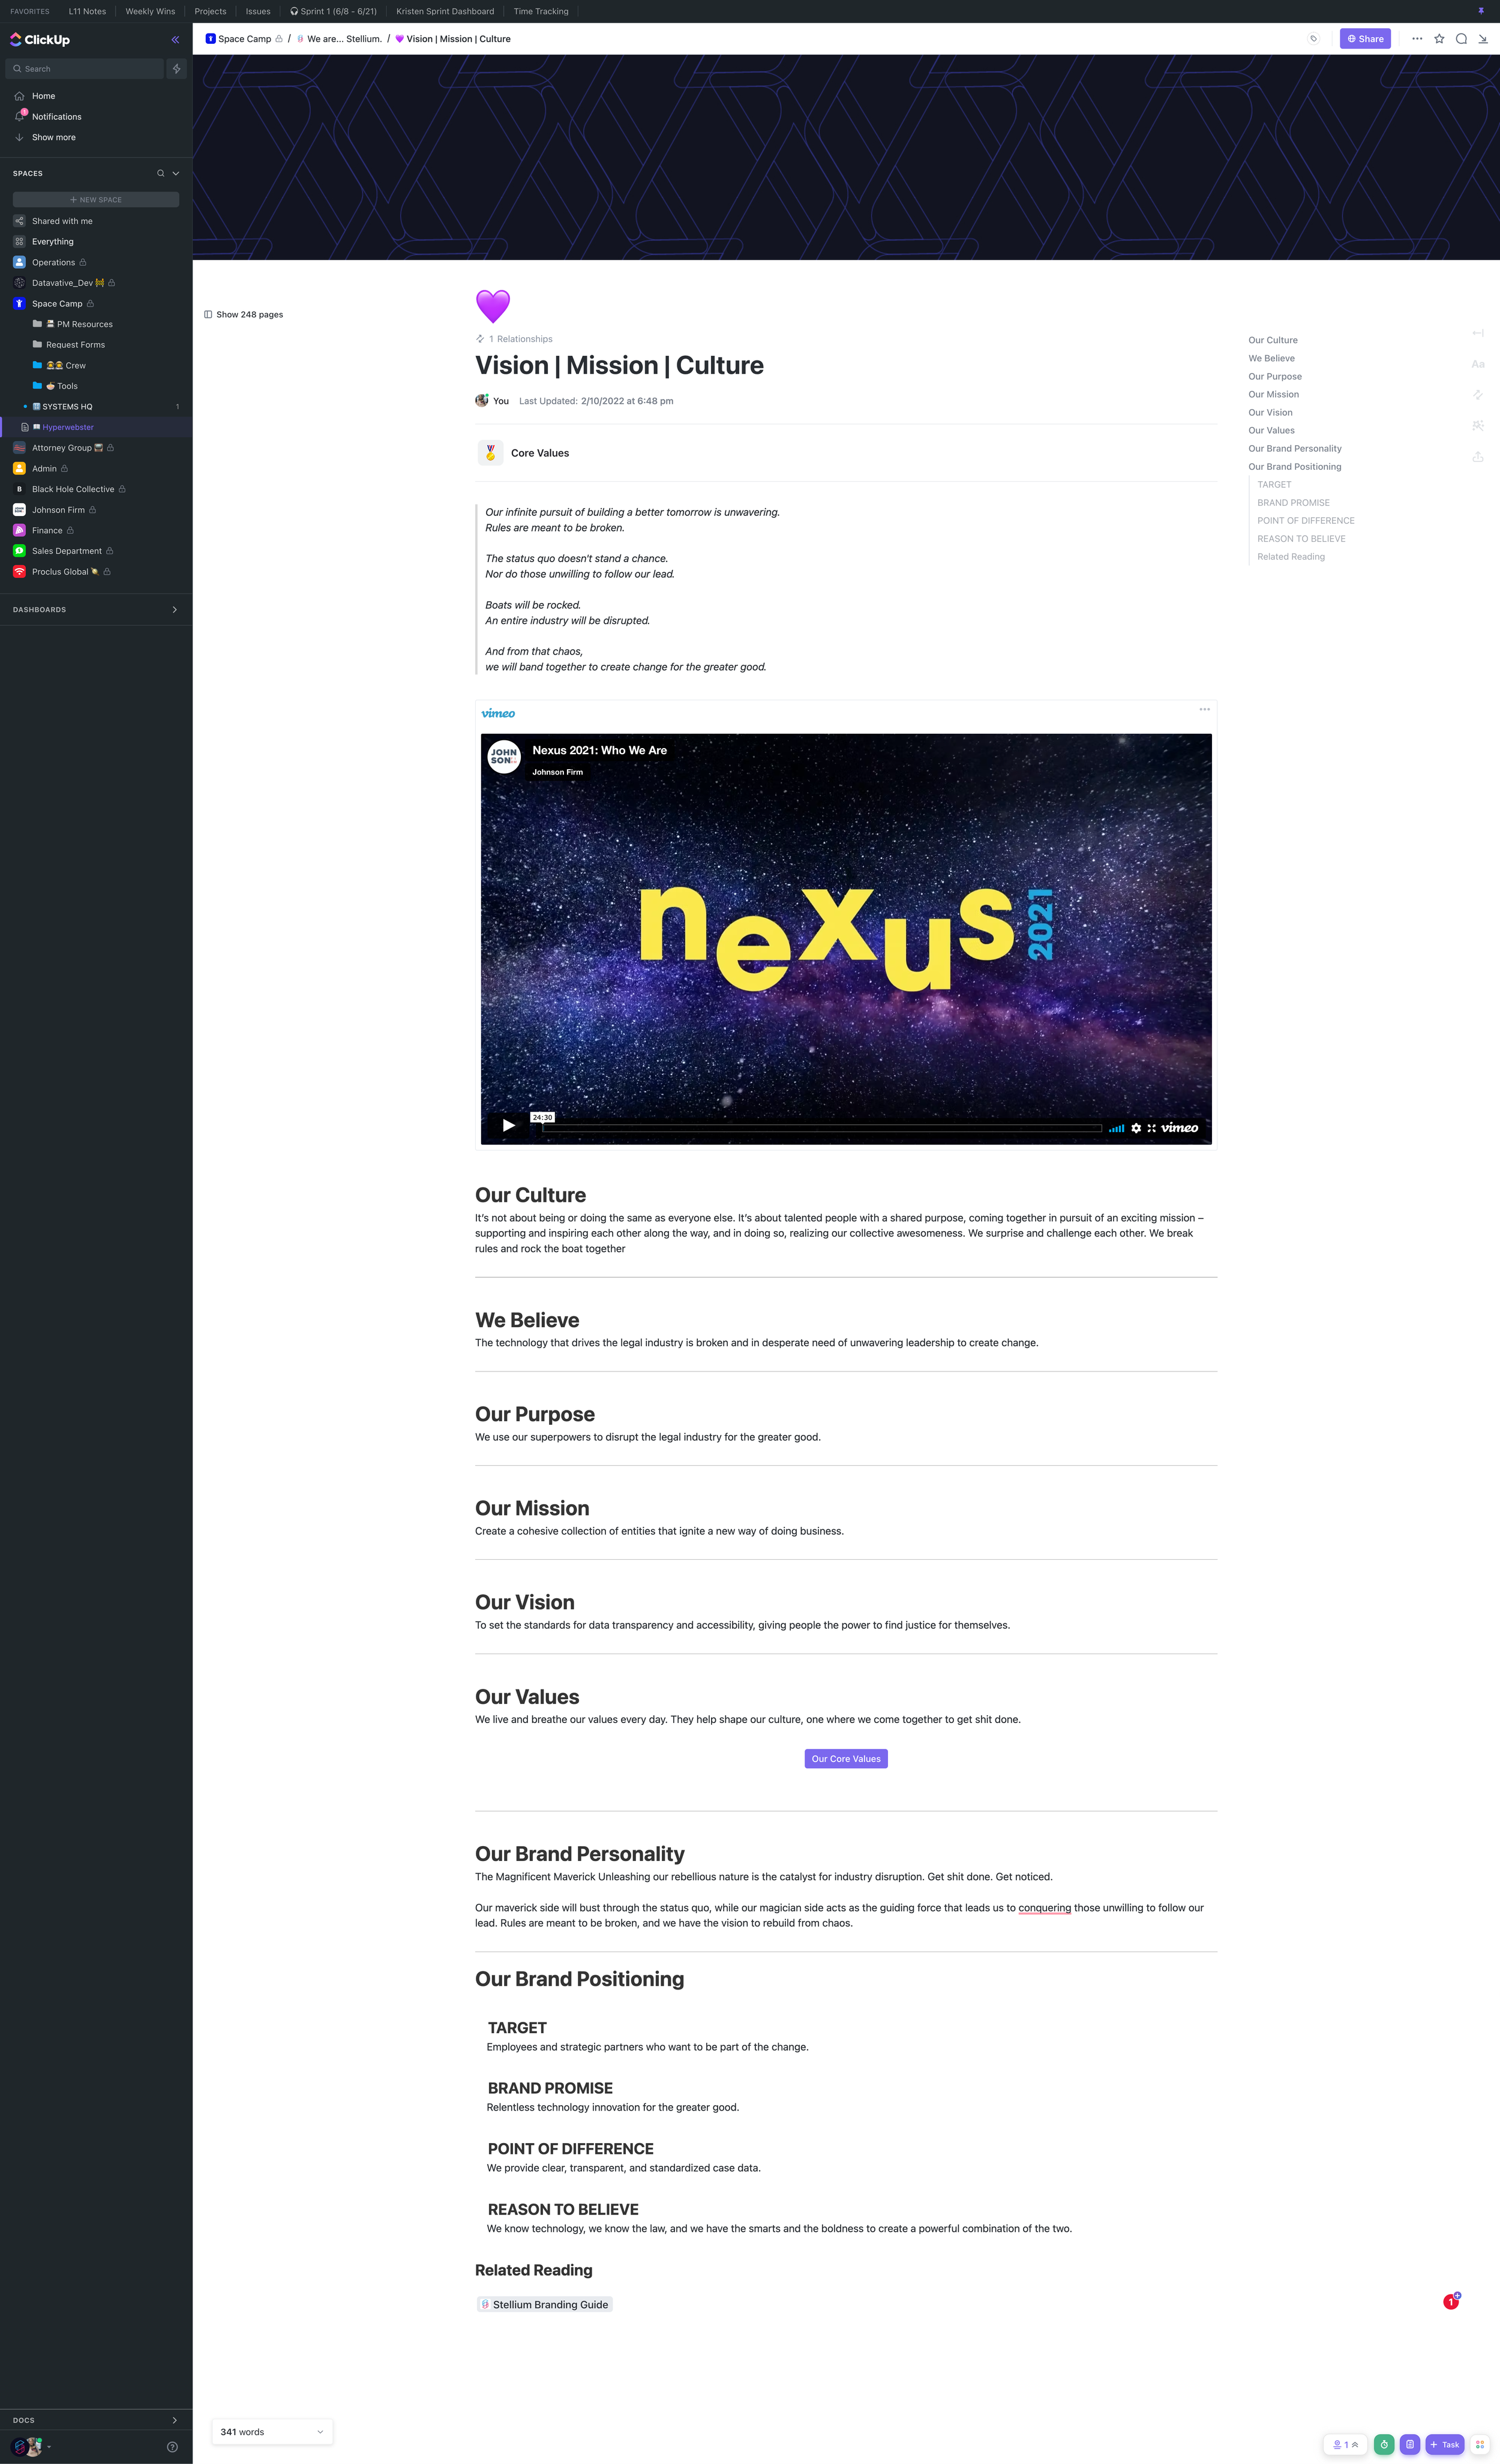Favorite this doc with the star icon
Viewport: 1500px width, 2464px height.
tap(1439, 39)
